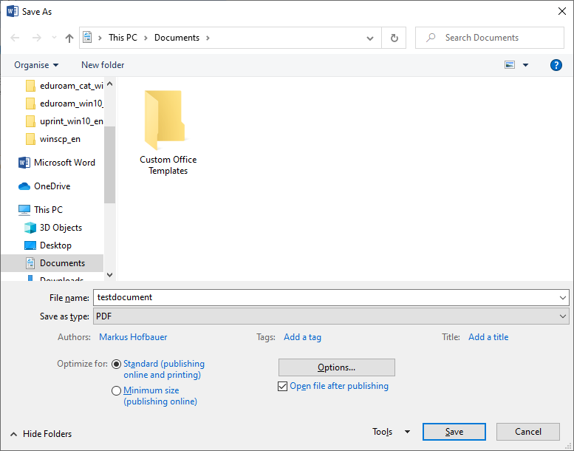Click the navigation pane scrollbar
Screen dimensions: 574x451
point(110,164)
